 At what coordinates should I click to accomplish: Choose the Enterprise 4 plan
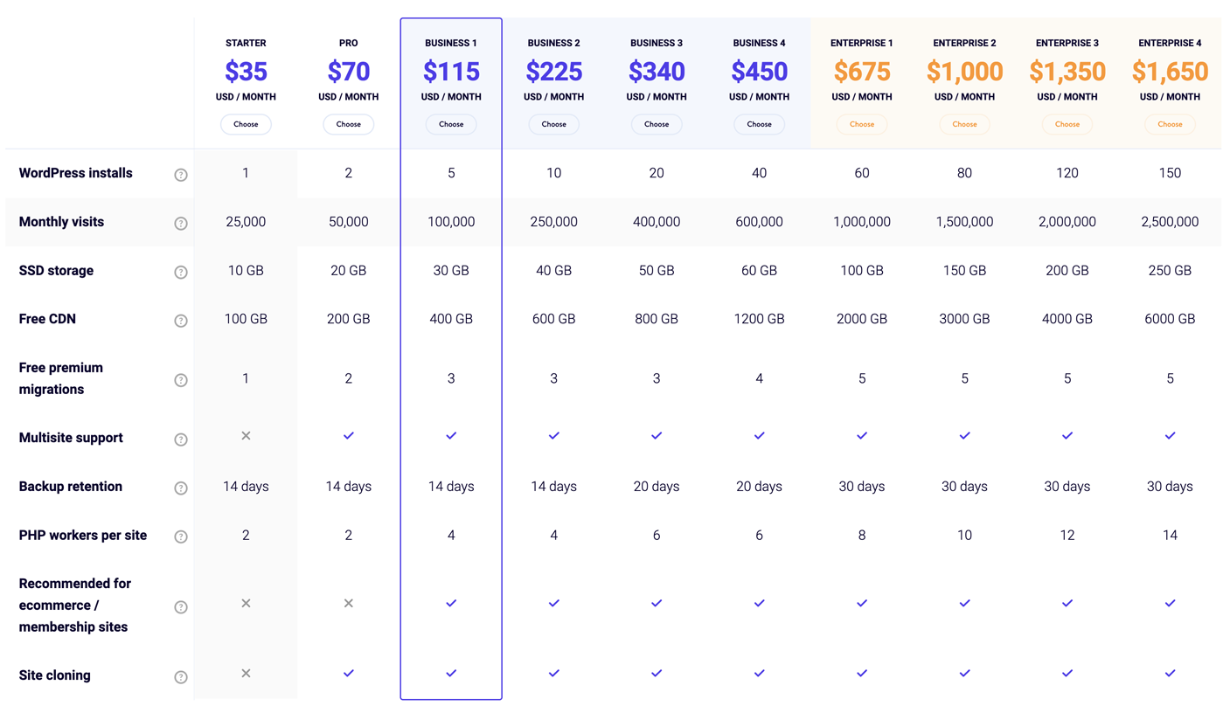click(1170, 124)
